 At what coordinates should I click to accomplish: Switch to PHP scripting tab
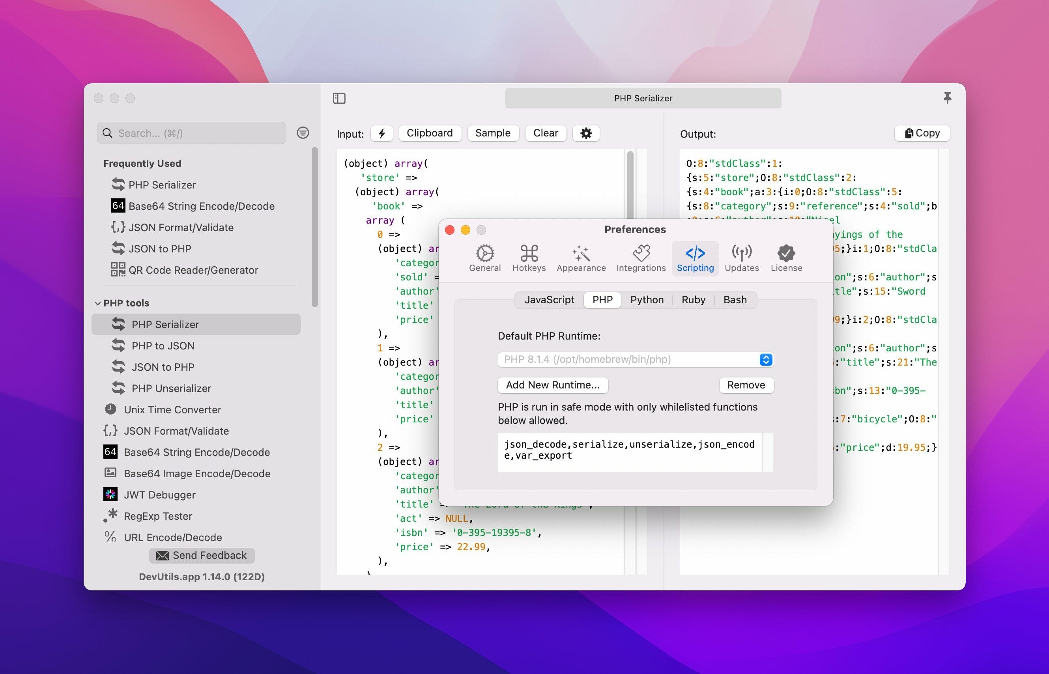[602, 300]
